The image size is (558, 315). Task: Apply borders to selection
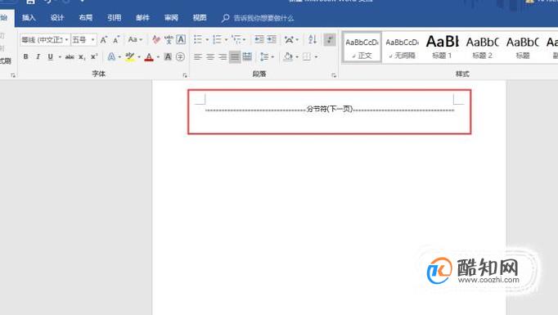307,56
